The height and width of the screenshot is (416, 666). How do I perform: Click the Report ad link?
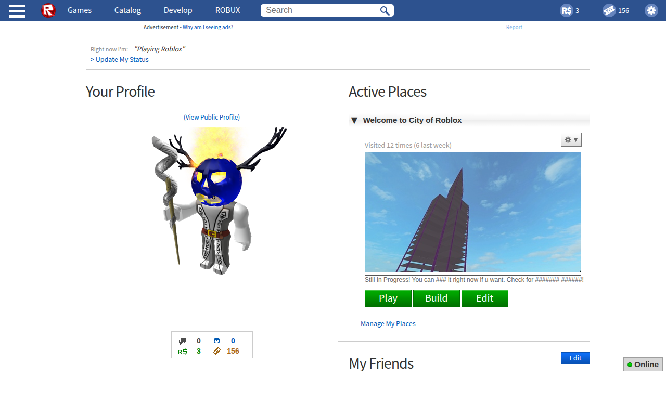tap(514, 27)
